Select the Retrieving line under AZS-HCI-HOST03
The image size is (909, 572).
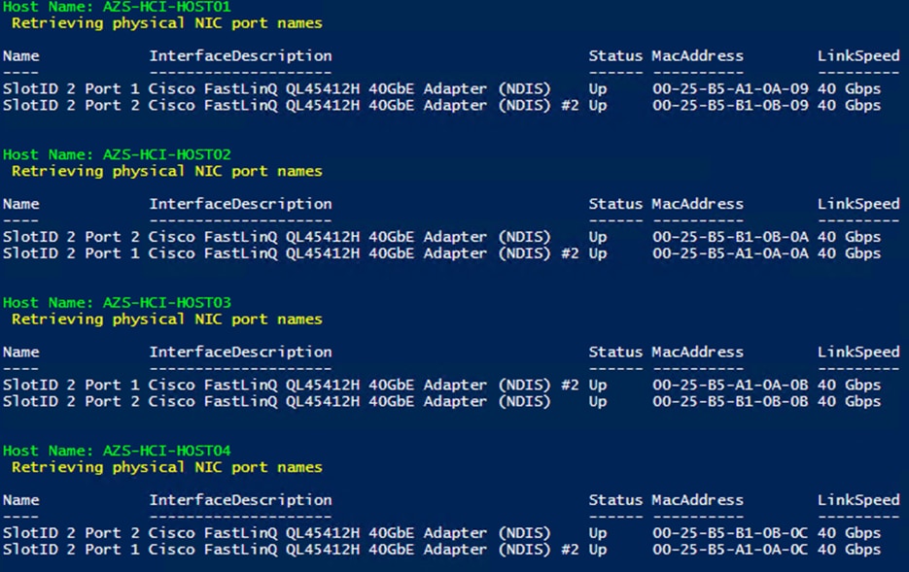pyautogui.click(x=167, y=319)
